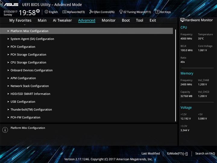Open the Boot tab

tap(126, 21)
